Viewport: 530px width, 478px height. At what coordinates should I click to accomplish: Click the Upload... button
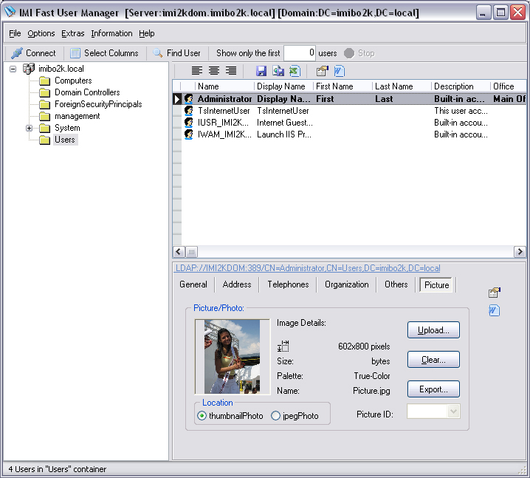tap(433, 330)
